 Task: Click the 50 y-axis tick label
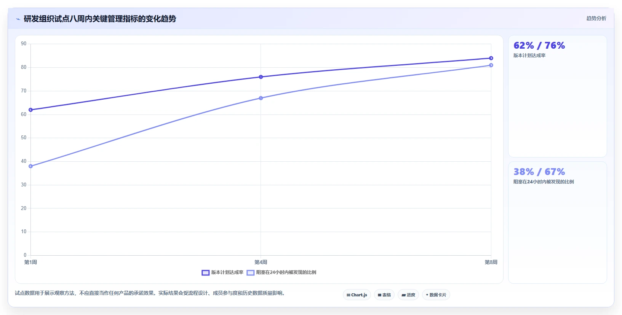point(24,138)
